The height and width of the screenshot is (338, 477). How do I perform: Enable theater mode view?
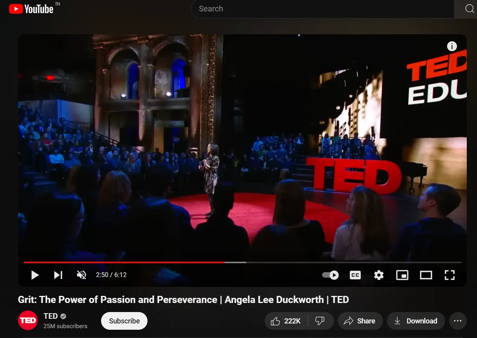point(426,275)
